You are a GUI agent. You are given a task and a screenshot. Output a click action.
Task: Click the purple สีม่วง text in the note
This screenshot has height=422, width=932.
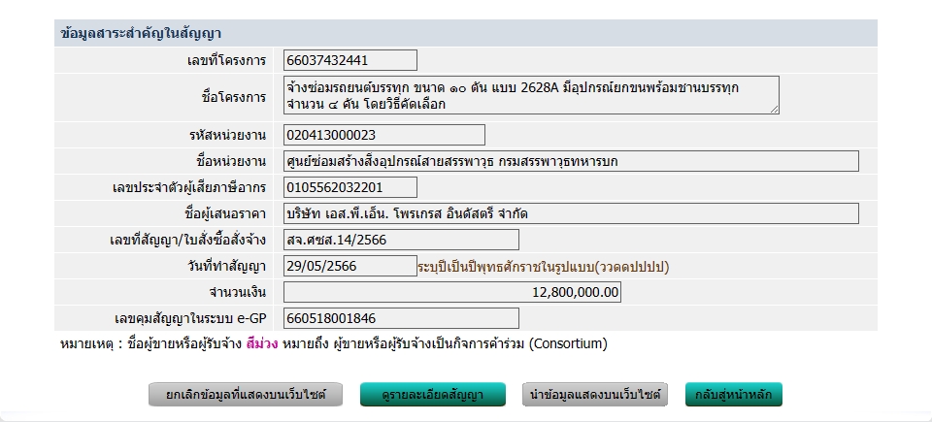pos(263,343)
